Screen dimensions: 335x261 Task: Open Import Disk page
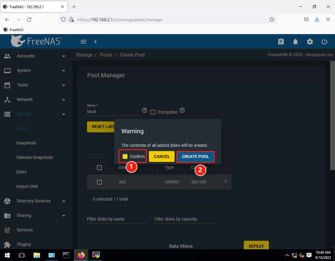point(27,186)
